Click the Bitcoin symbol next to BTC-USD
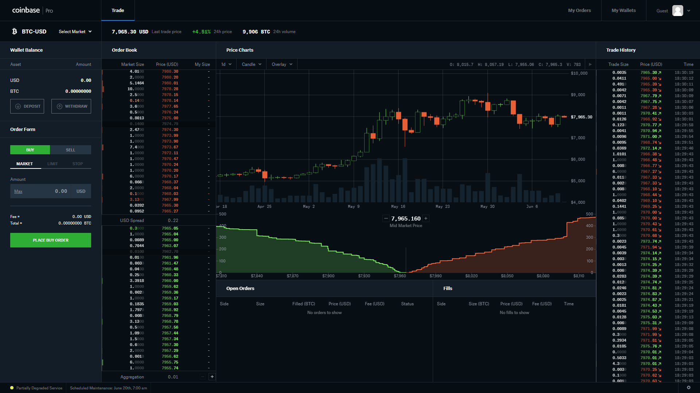 pyautogui.click(x=15, y=31)
